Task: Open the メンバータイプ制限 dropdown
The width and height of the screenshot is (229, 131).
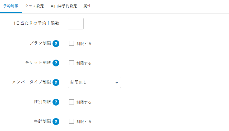Action: [94, 82]
